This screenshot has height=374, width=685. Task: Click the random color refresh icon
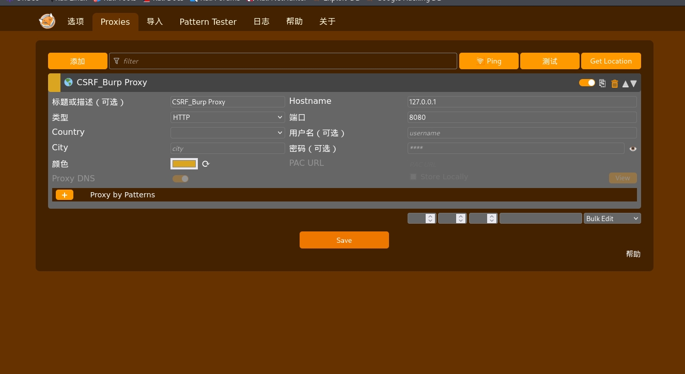[x=206, y=164]
